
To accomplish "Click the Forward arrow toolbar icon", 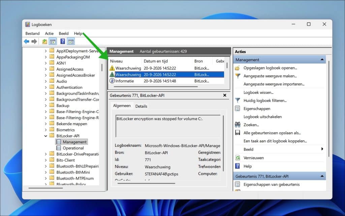I will 34,41.
